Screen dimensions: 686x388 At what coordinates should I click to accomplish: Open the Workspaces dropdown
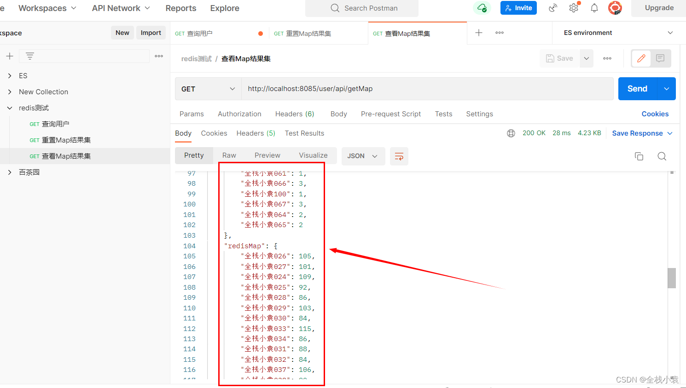[47, 8]
